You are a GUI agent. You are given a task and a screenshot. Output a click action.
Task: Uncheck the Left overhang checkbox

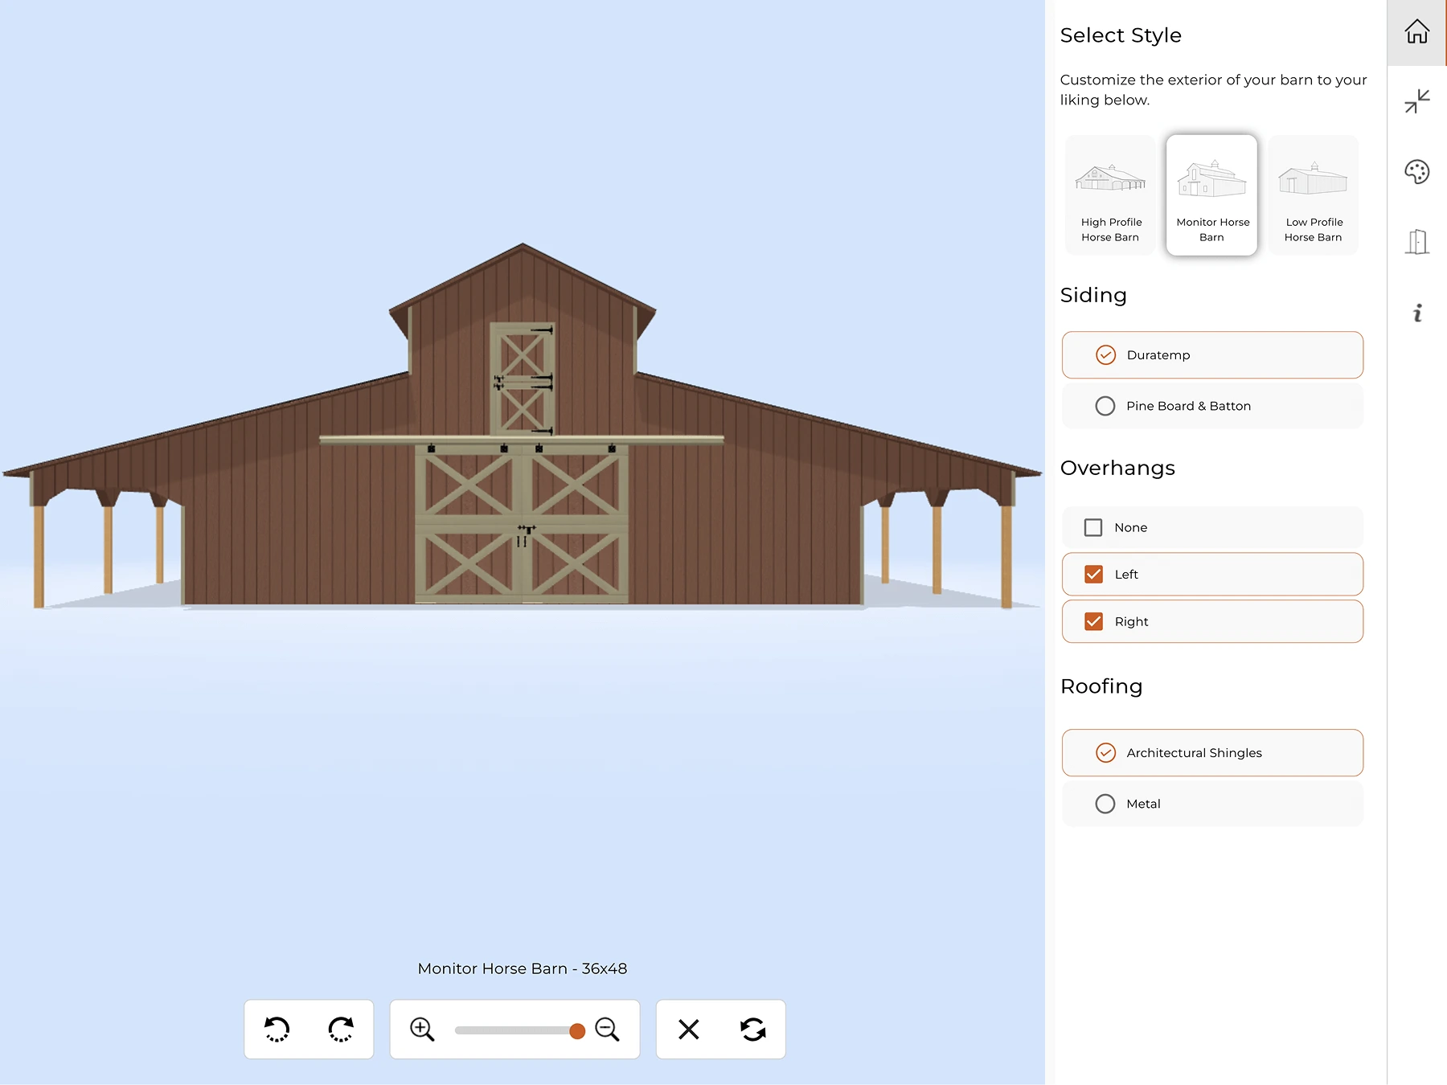(x=1093, y=575)
